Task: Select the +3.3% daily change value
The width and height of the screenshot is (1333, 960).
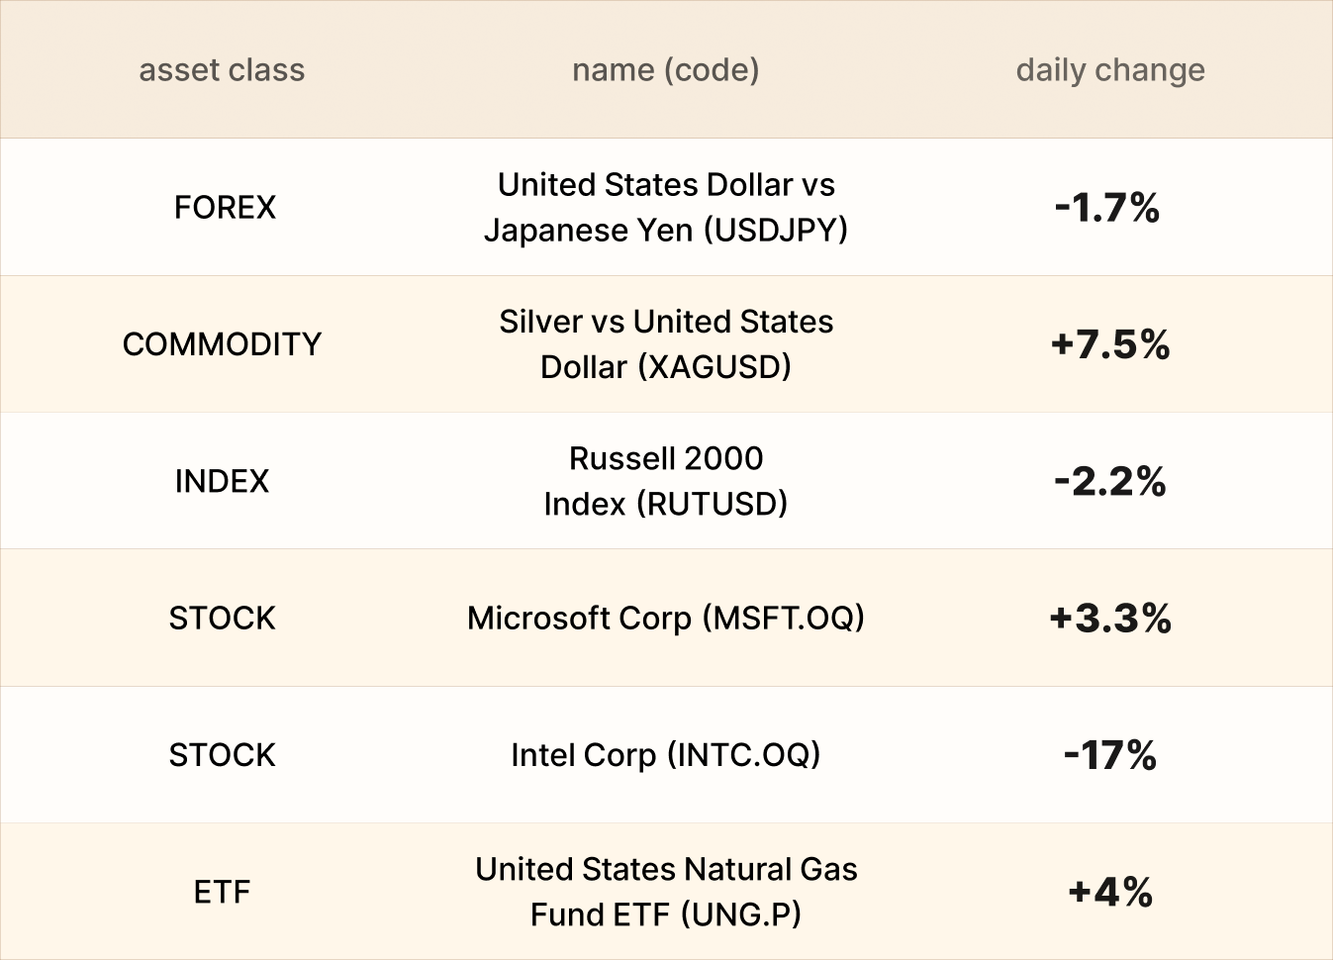Action: click(1109, 619)
